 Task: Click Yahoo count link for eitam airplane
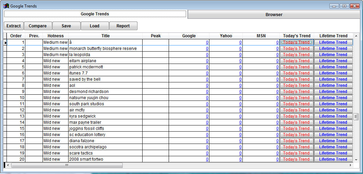point(240,61)
